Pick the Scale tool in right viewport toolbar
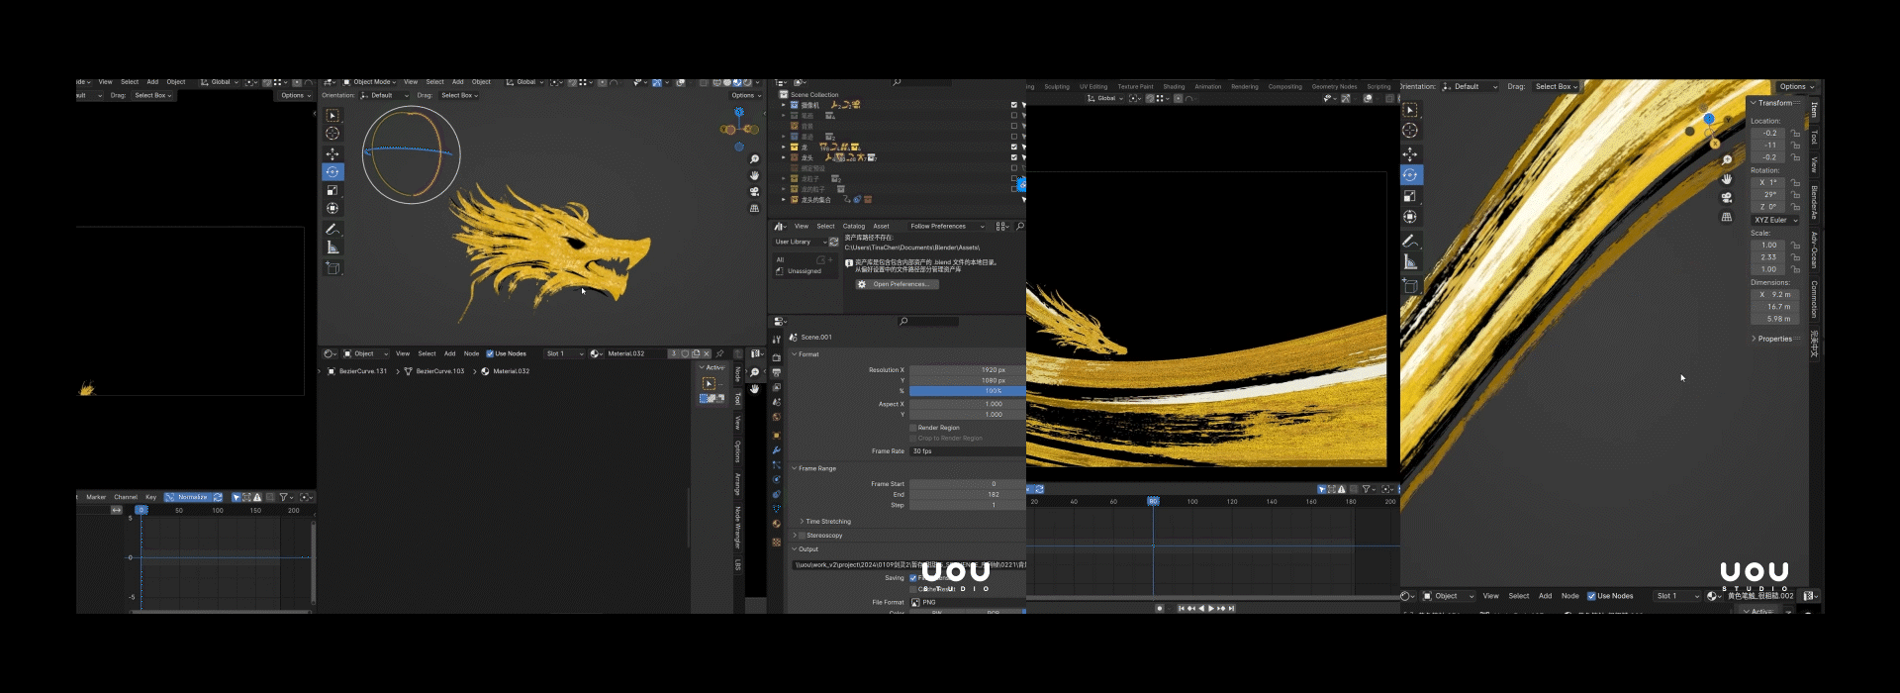The height and width of the screenshot is (693, 1900). click(1410, 196)
